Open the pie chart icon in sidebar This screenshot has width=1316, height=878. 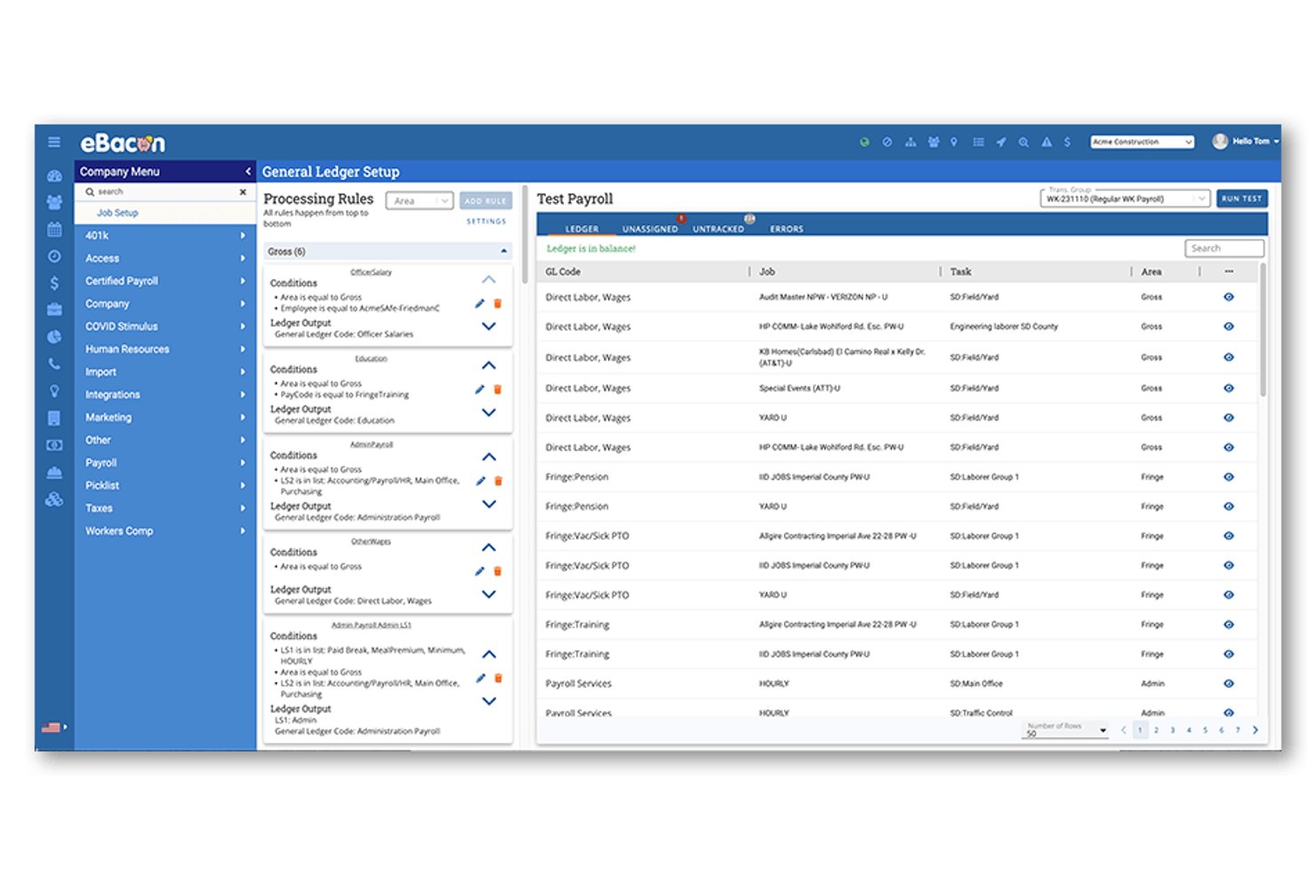[54, 337]
